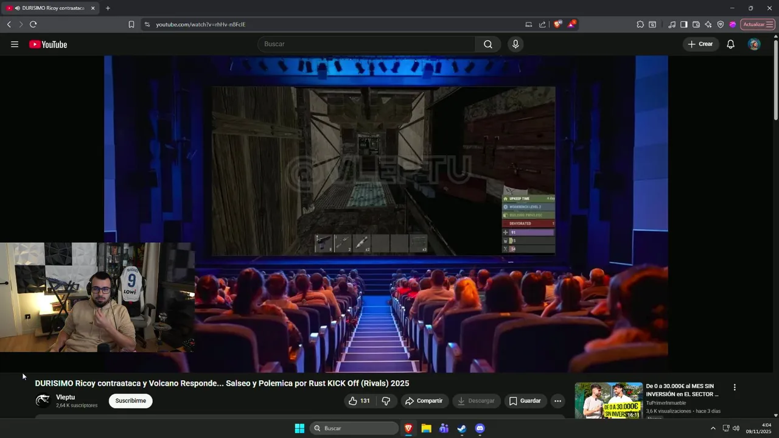Open Steam from the taskbar

tap(462, 428)
